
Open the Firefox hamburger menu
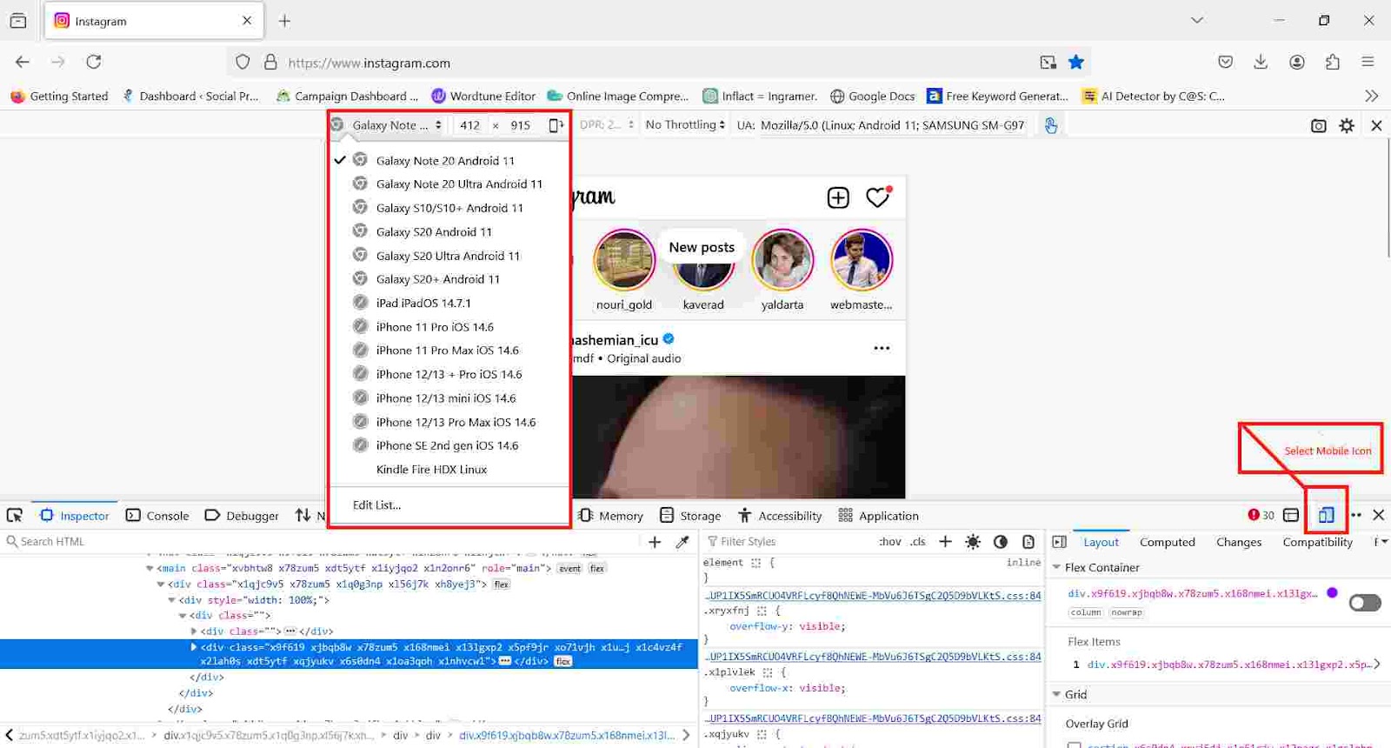click(1368, 62)
